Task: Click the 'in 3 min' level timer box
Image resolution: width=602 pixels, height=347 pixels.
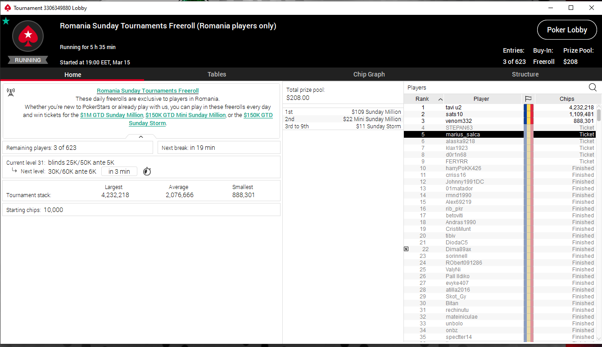Action: [x=119, y=171]
